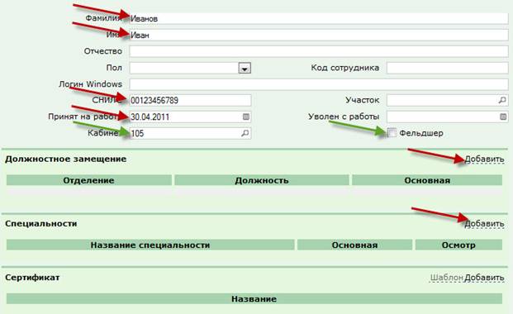Click the Название header in Сертификат table
513x314 pixels.
[254, 298]
